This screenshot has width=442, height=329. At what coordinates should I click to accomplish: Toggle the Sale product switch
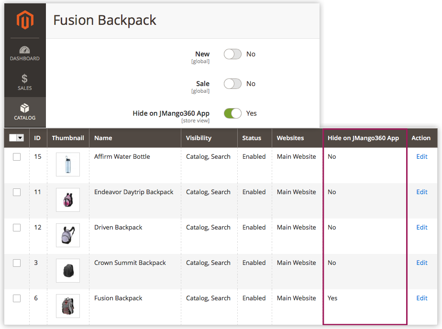click(x=232, y=84)
